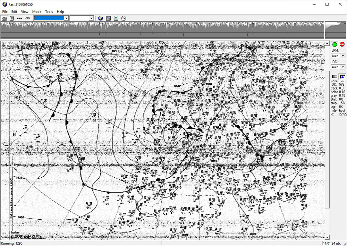Viewport: 347px width, 246px height.
Task: Click the globe with lightning bolt icon
Action: point(101,18)
